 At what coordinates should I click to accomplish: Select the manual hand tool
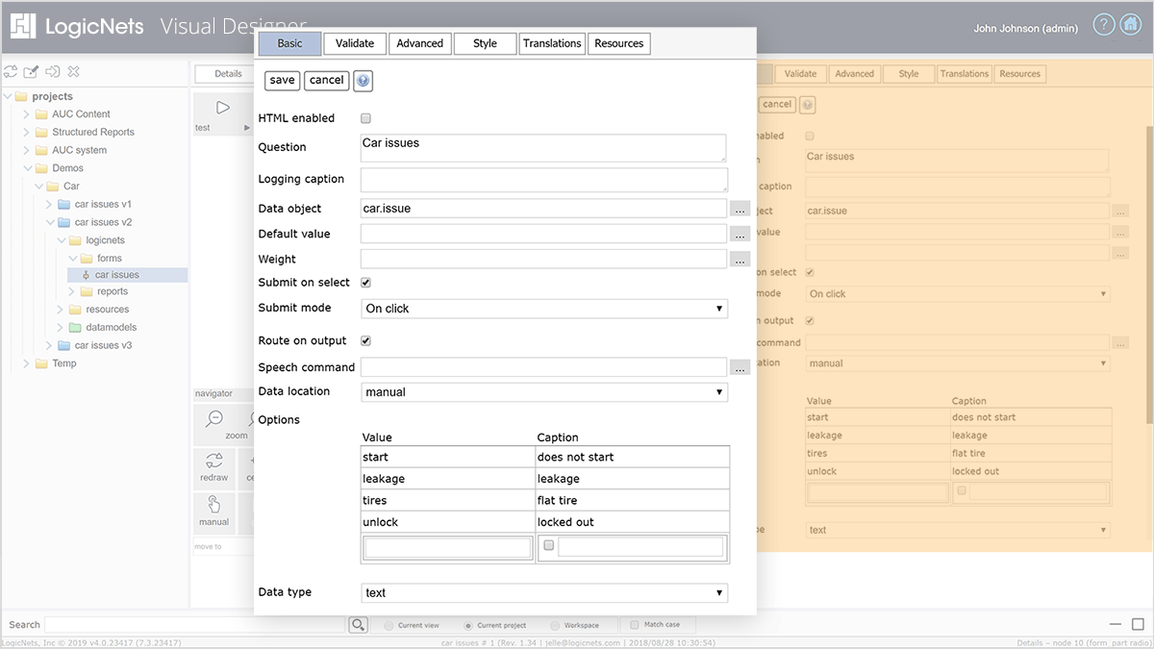pos(214,512)
